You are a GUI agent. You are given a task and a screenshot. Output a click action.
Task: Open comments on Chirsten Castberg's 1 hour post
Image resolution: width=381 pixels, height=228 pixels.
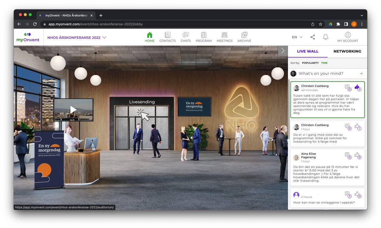click(348, 126)
